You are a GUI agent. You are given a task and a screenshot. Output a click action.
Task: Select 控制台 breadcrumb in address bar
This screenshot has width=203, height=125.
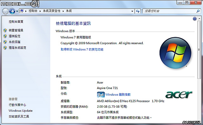tap(33, 11)
